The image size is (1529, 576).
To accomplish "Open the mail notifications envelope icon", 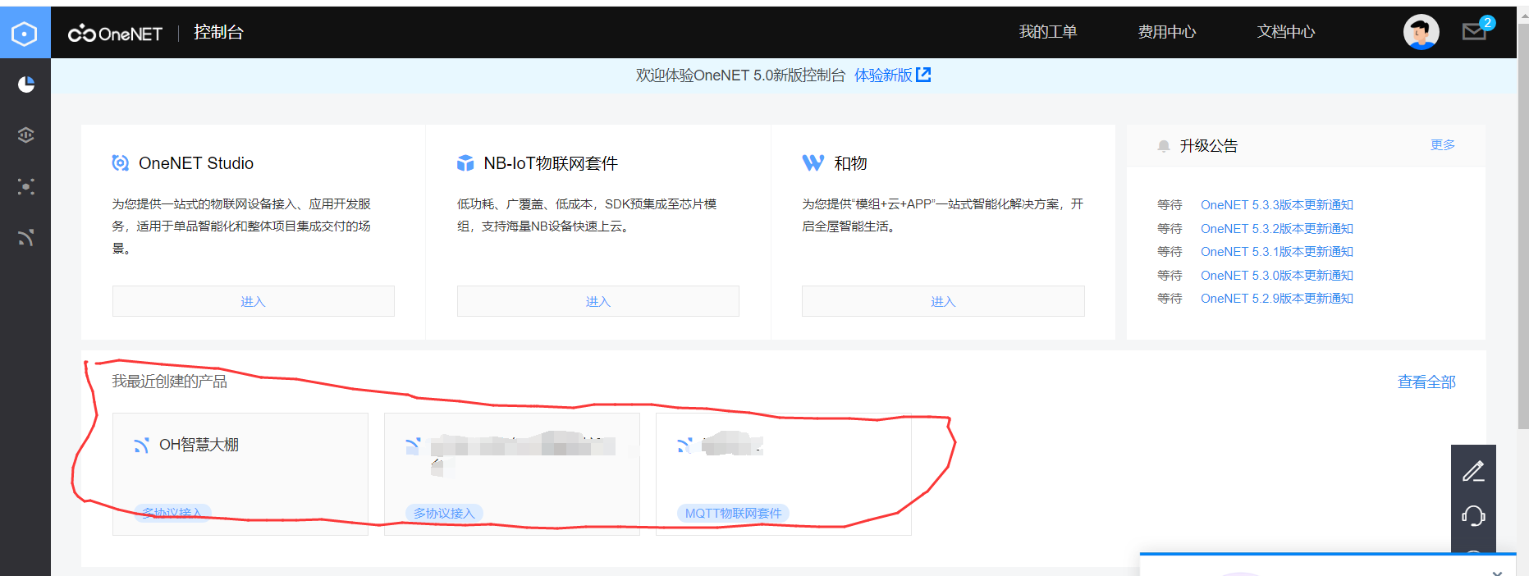I will 1475,32.
